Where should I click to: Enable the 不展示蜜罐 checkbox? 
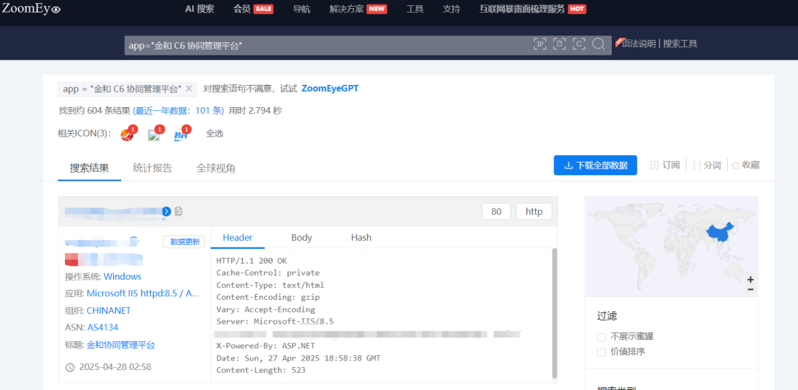(x=601, y=337)
